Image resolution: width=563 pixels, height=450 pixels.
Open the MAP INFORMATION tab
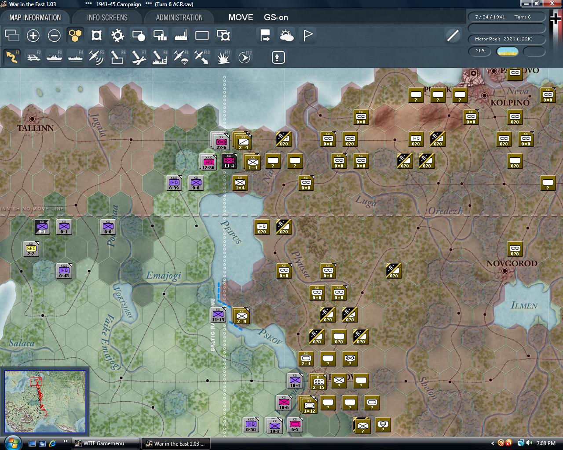pyautogui.click(x=35, y=18)
